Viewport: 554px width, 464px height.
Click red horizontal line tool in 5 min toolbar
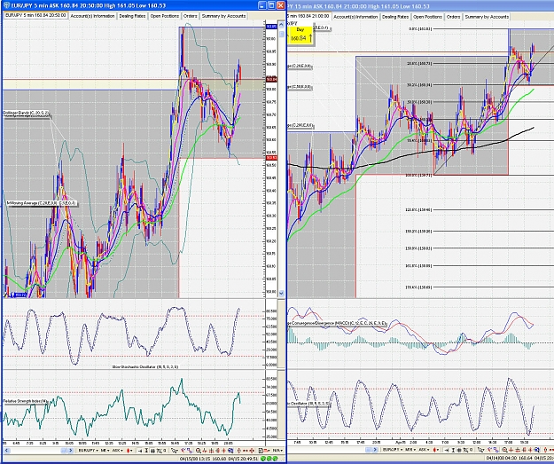tap(211, 451)
